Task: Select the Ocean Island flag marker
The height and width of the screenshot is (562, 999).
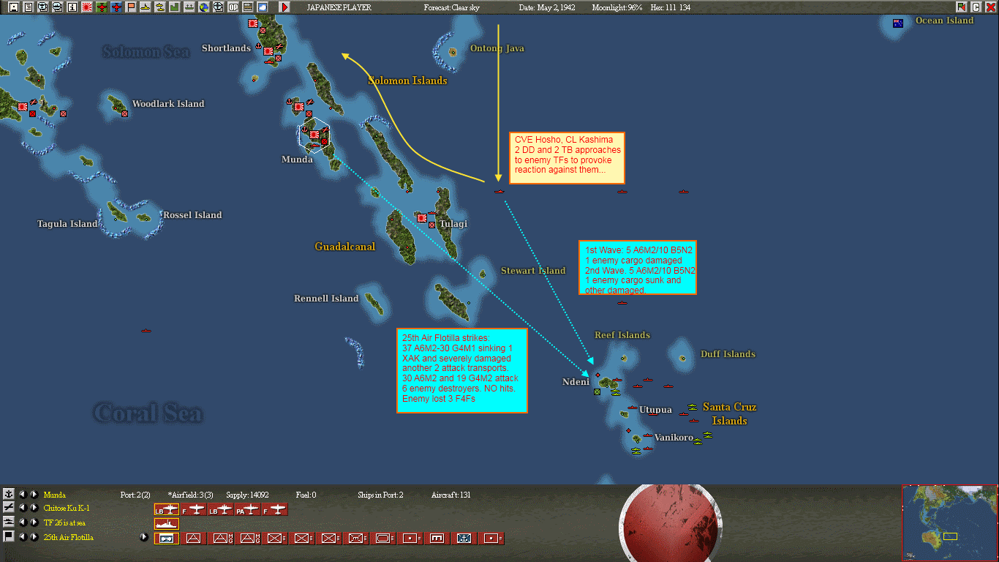Action: pos(898,23)
